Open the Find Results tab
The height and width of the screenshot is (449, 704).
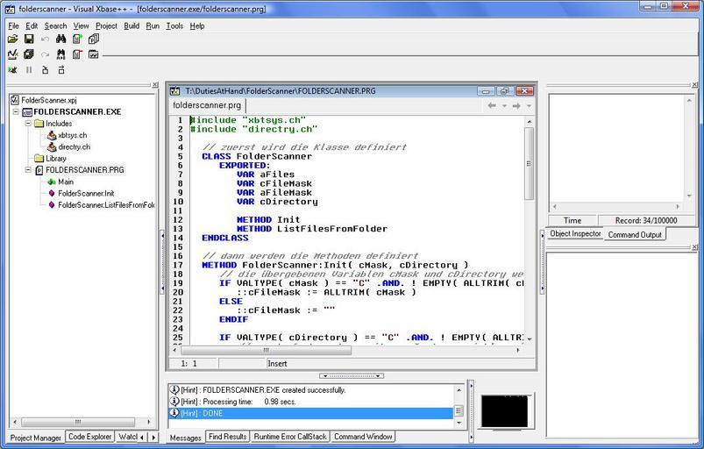[226, 437]
